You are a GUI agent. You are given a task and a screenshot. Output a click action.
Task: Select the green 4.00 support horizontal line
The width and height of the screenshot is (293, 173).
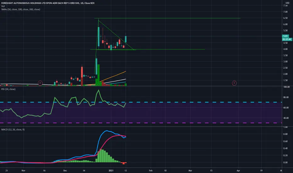pos(147,49)
